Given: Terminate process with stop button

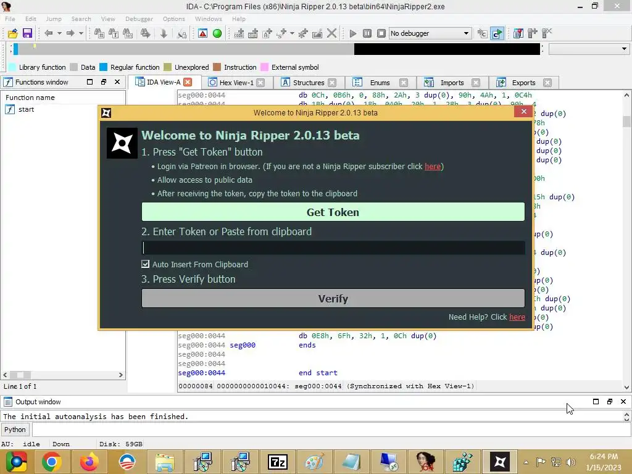Looking at the screenshot, I should 381,33.
